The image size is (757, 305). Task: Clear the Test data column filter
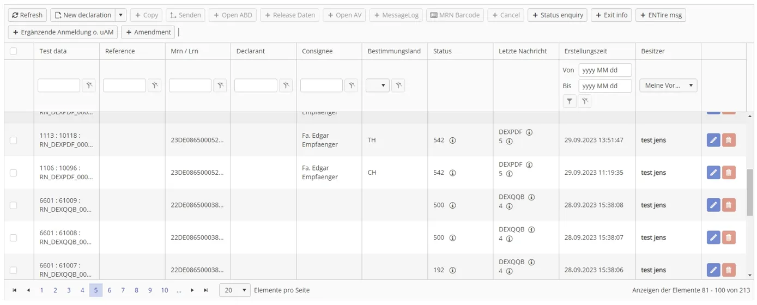tap(89, 86)
